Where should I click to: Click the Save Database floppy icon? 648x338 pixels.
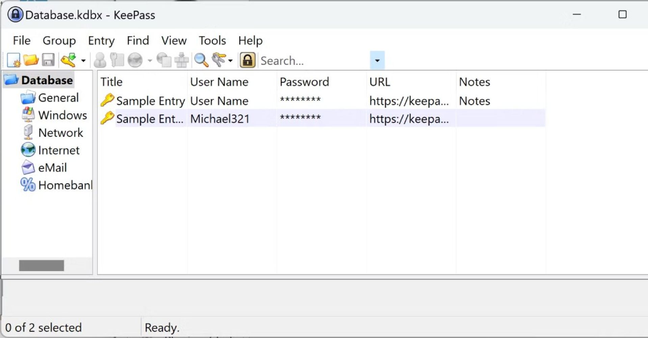point(48,60)
